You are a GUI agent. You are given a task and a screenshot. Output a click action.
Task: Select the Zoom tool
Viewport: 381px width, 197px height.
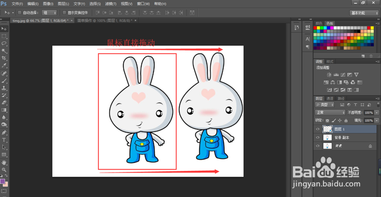[x=4, y=170]
